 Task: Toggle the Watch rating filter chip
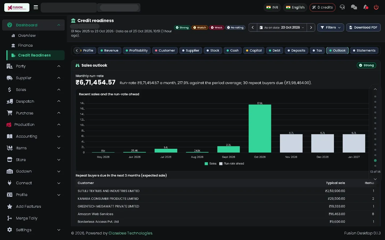click(x=200, y=27)
